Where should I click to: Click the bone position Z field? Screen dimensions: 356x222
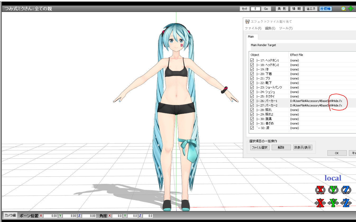pyautogui.click(x=89, y=216)
